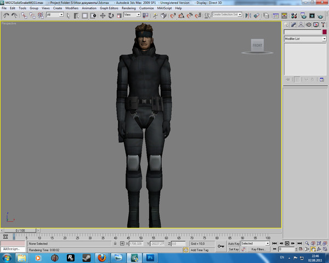
Task: Click the object color swatch
Action: point(325,32)
